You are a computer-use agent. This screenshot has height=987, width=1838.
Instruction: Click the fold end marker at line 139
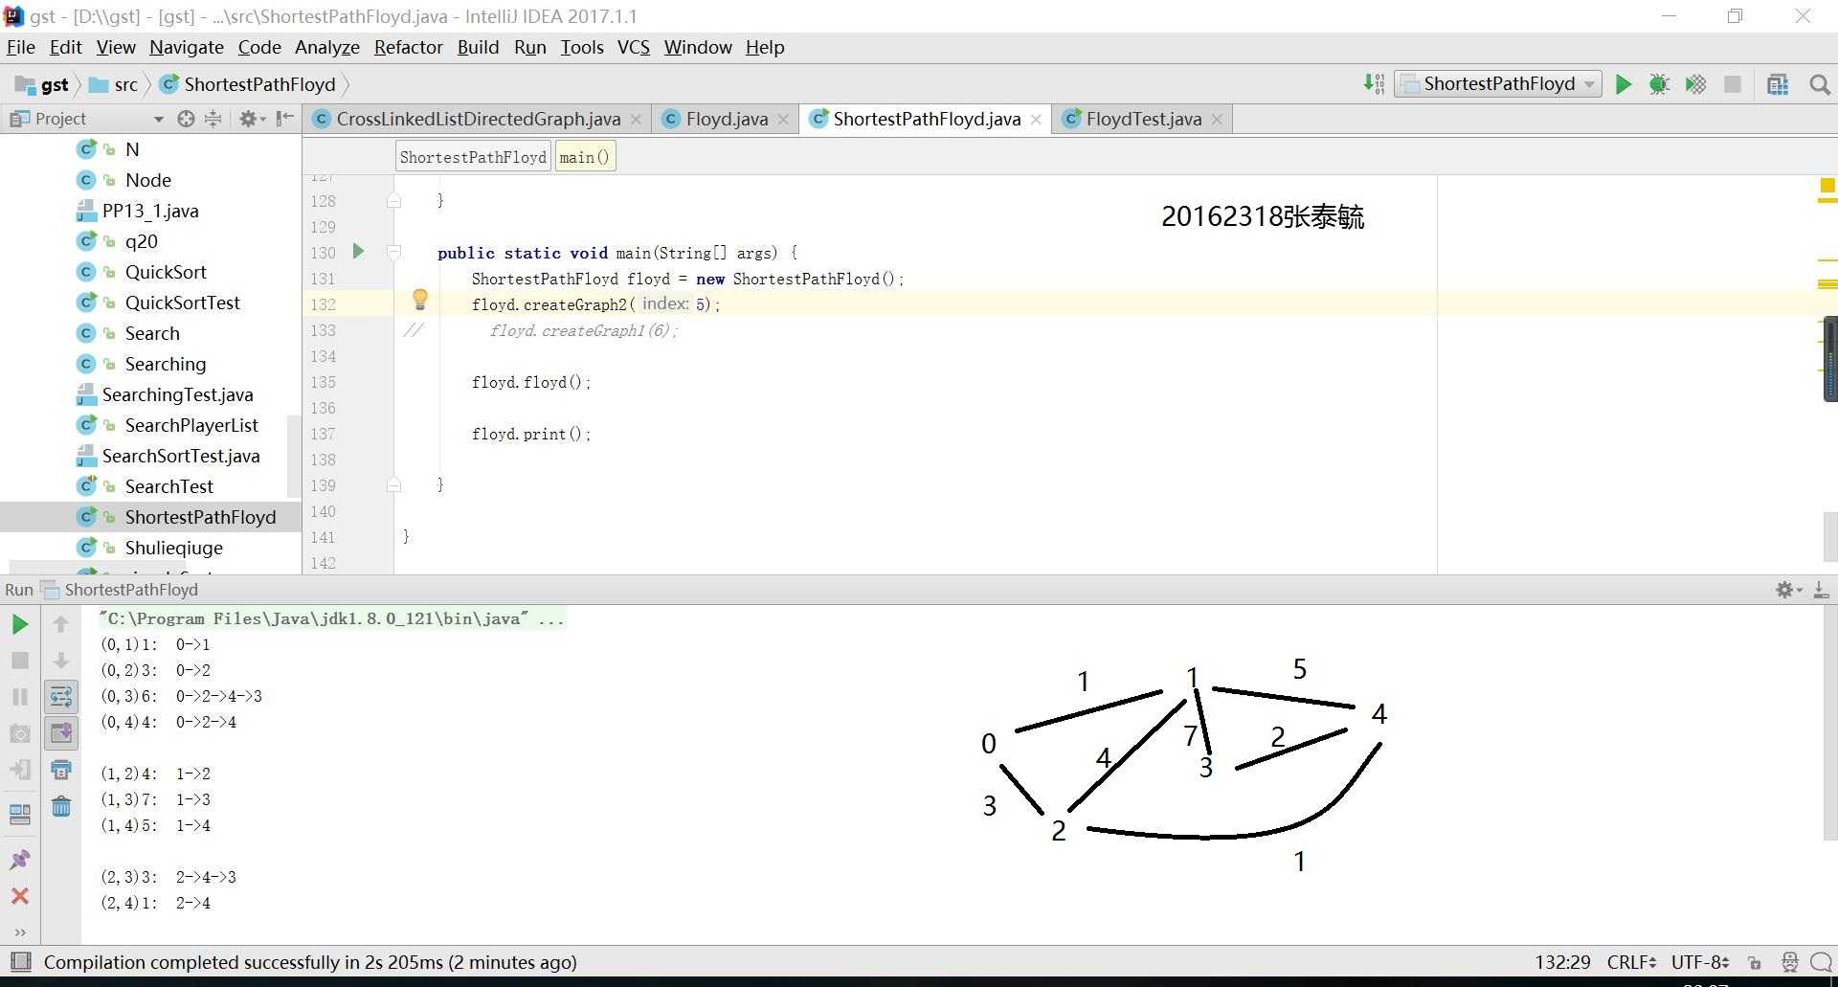(393, 485)
